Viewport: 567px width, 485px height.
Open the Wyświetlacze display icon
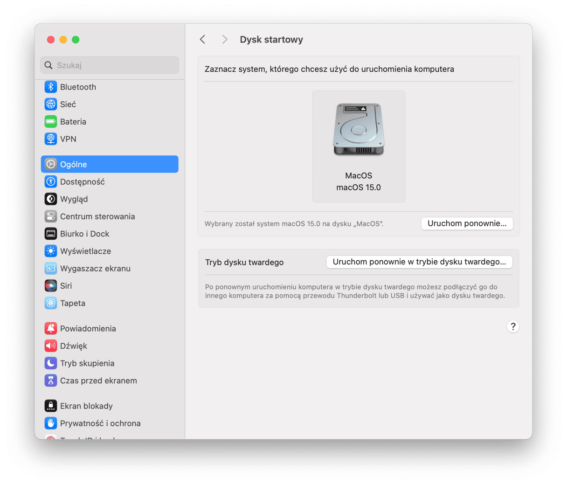[51, 251]
